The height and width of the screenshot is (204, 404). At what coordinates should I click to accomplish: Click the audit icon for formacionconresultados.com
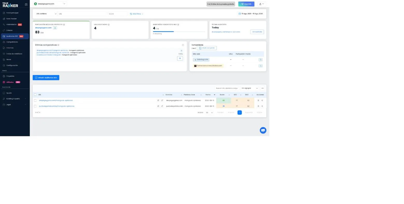coord(261,66)
